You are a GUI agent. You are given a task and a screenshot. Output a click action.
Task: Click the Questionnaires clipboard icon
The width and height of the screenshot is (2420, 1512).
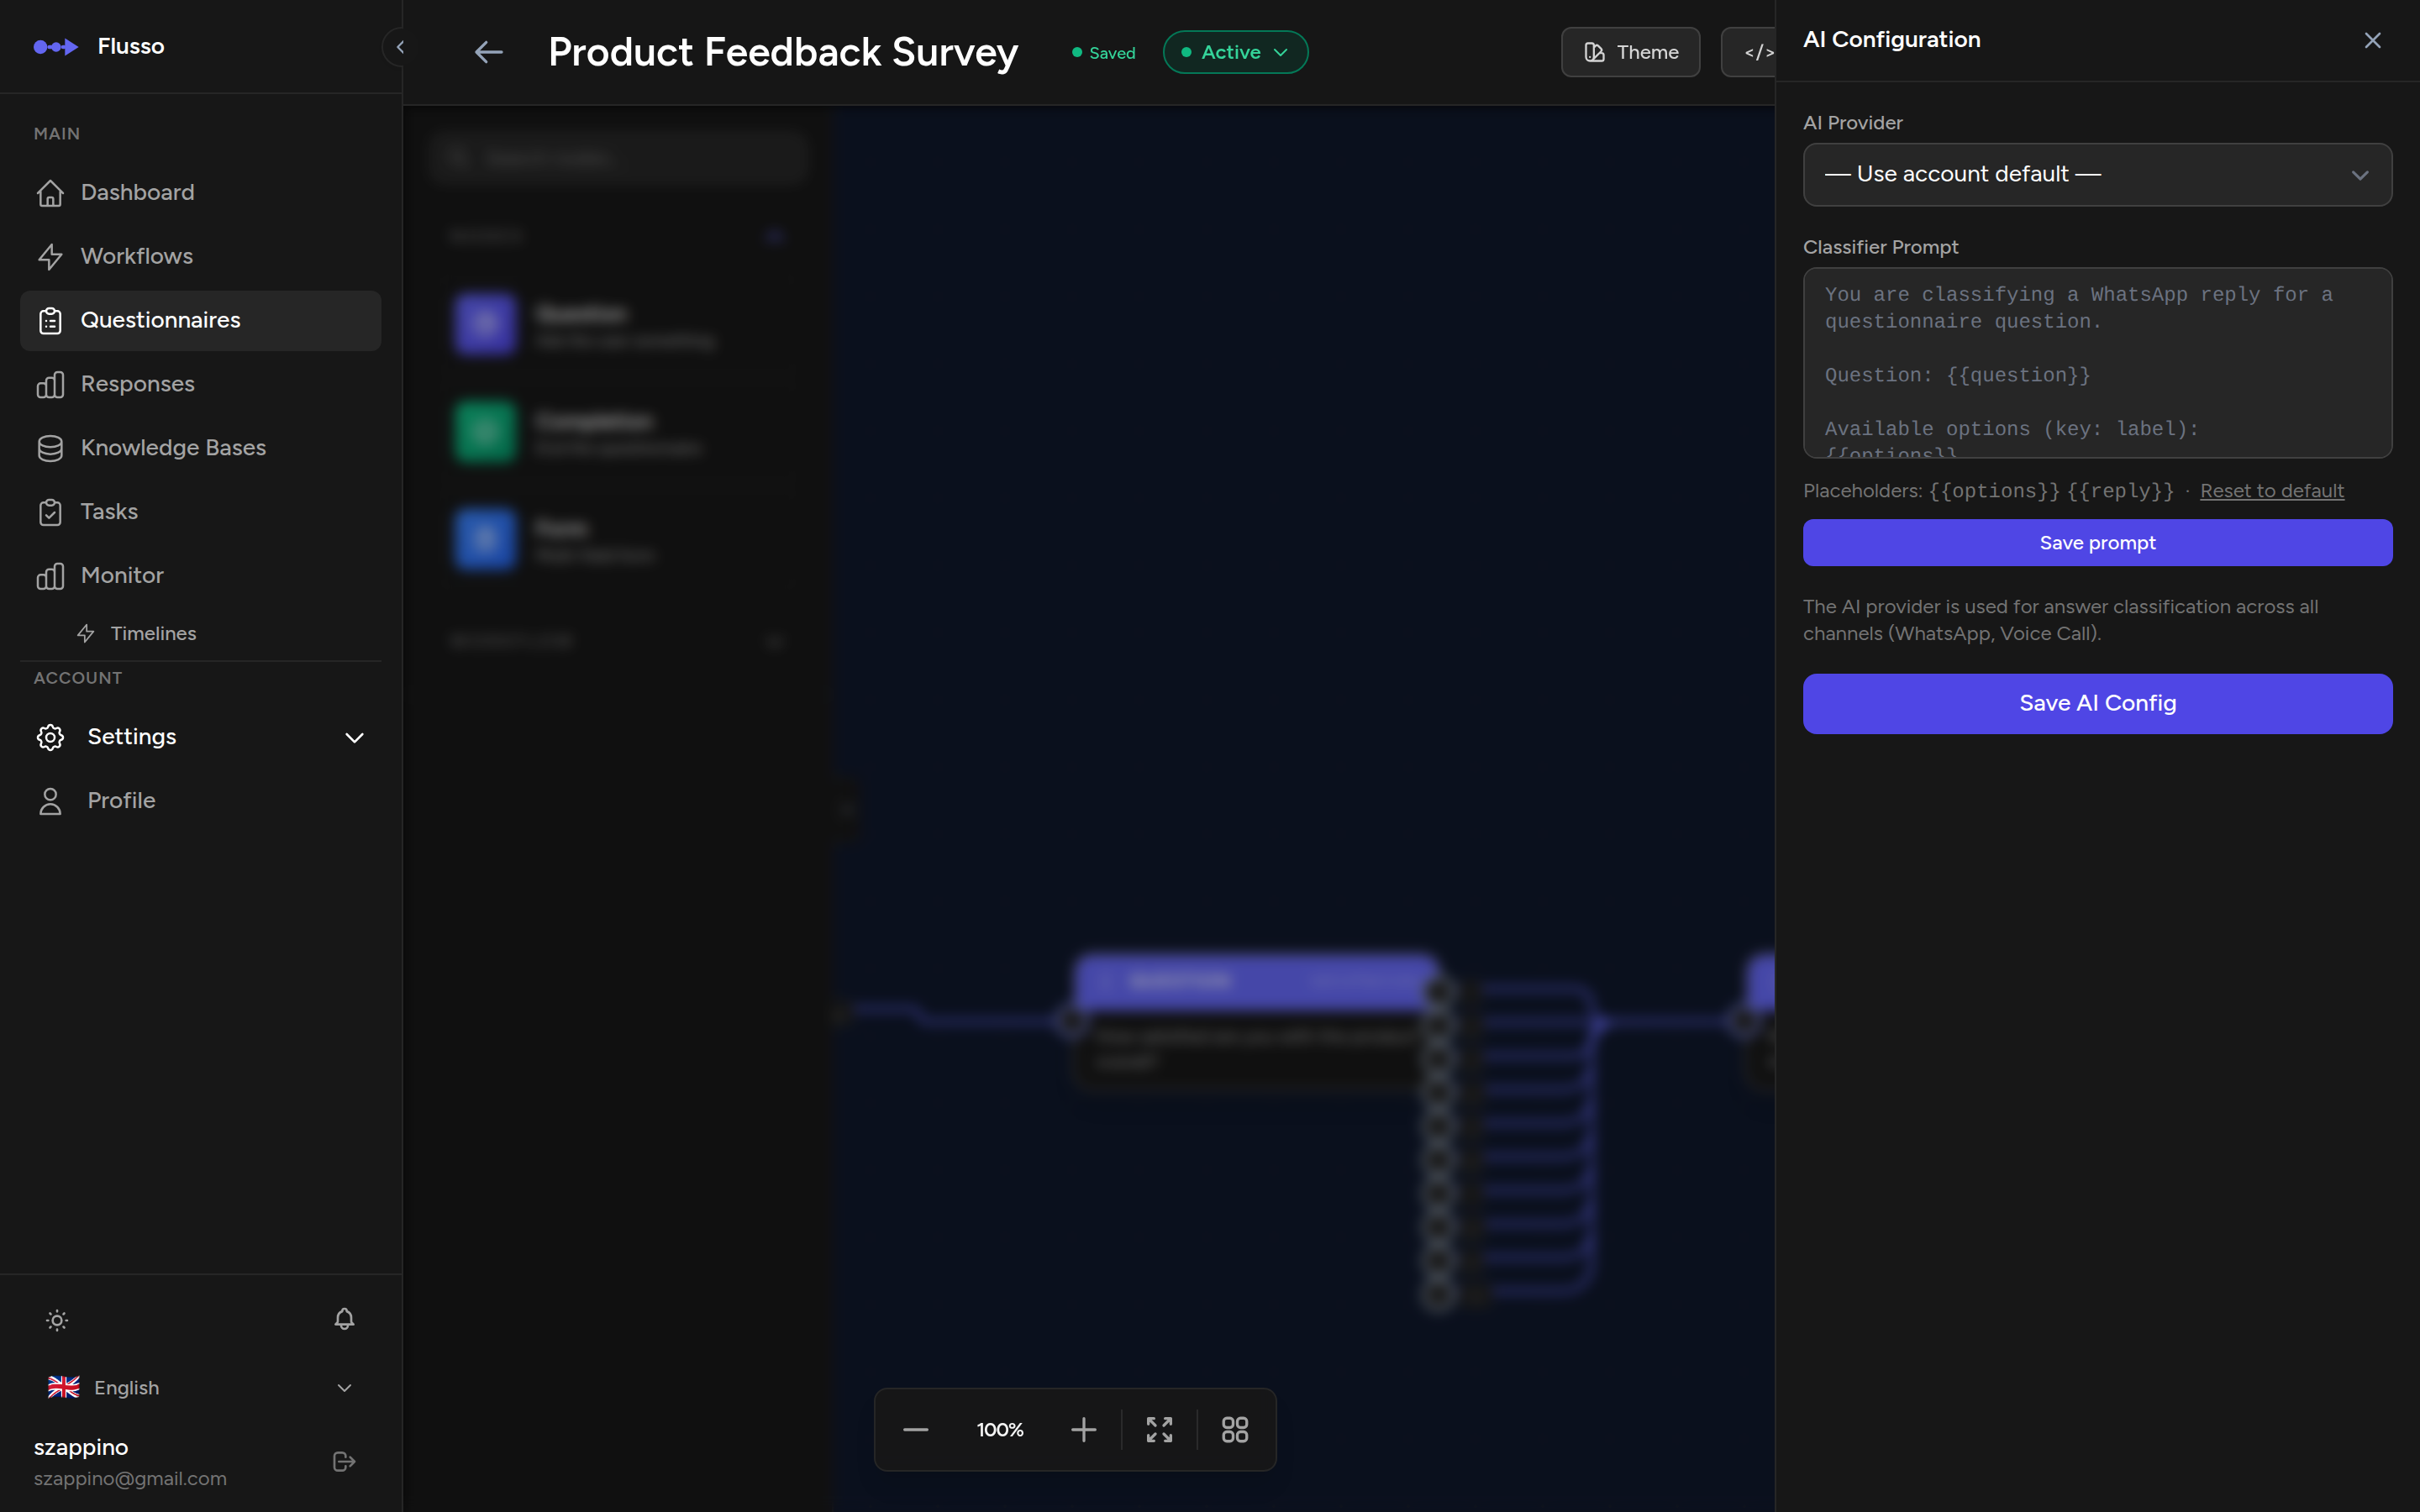coord(50,321)
